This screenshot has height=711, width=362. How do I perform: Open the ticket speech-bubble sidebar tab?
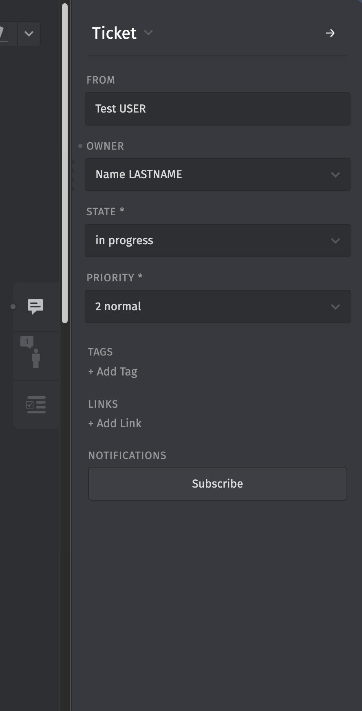tap(35, 307)
